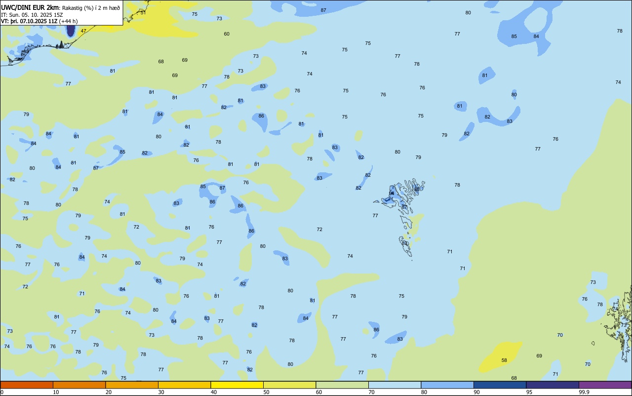
Task: Select the light blue 70–80 legend segment
Action: point(395,385)
